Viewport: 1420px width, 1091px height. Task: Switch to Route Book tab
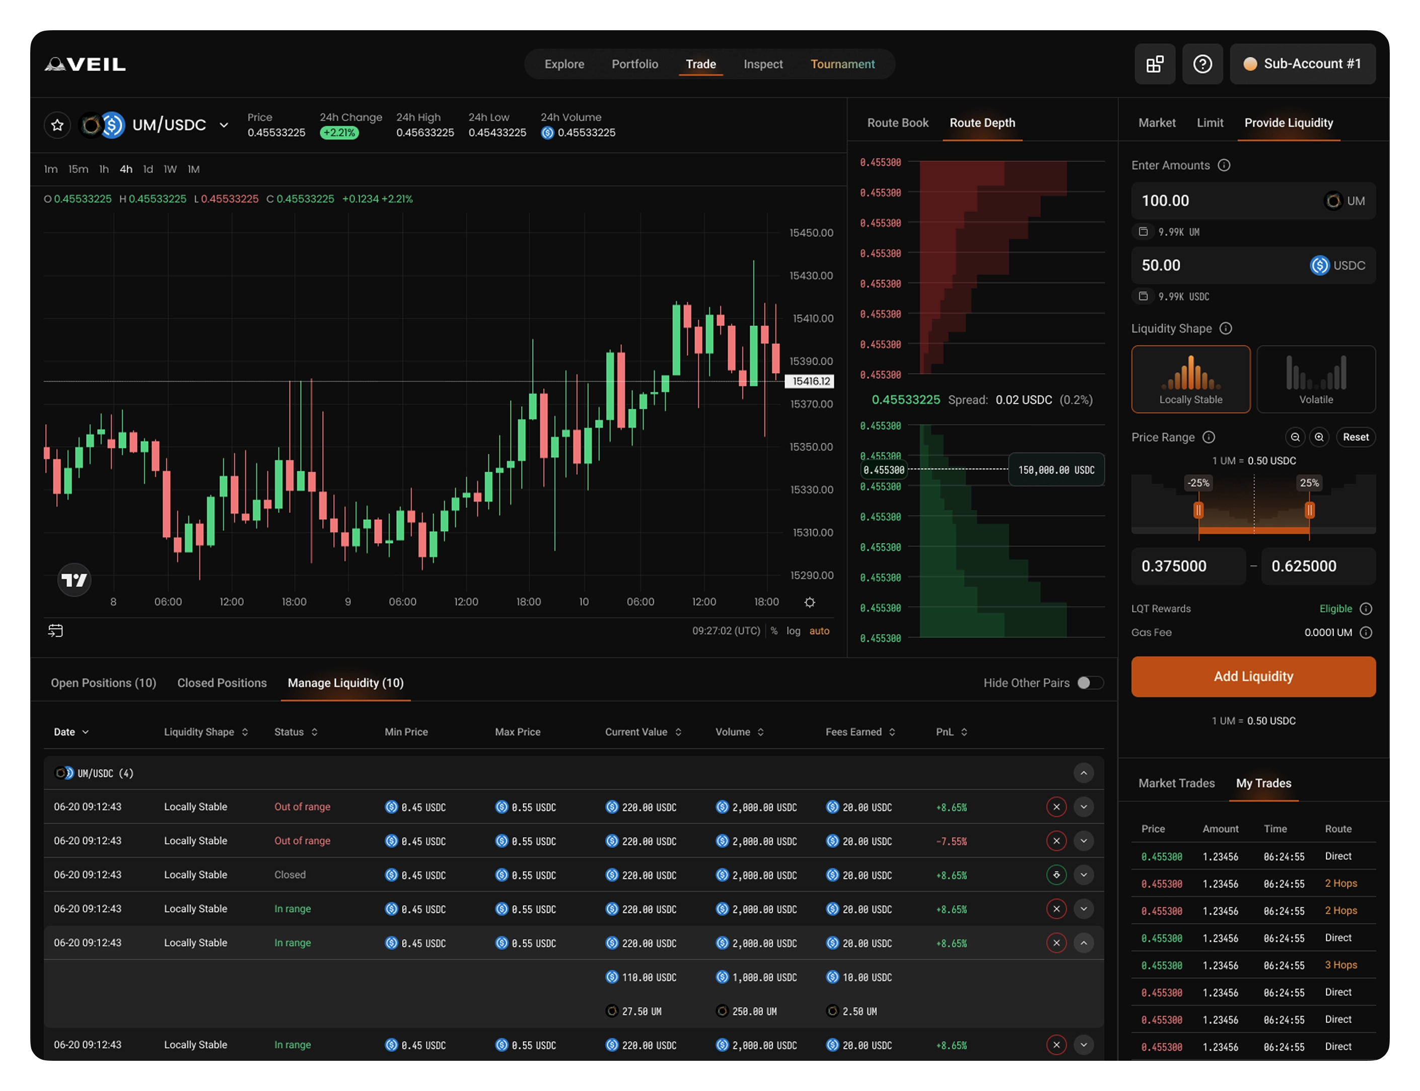898,123
